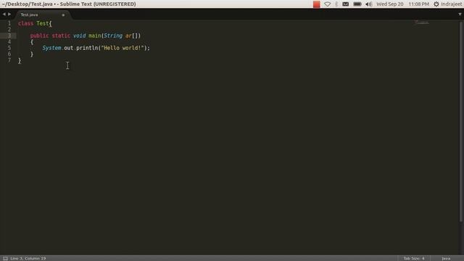Open the Java syntax selector
The image size is (464, 261).
(x=446, y=258)
